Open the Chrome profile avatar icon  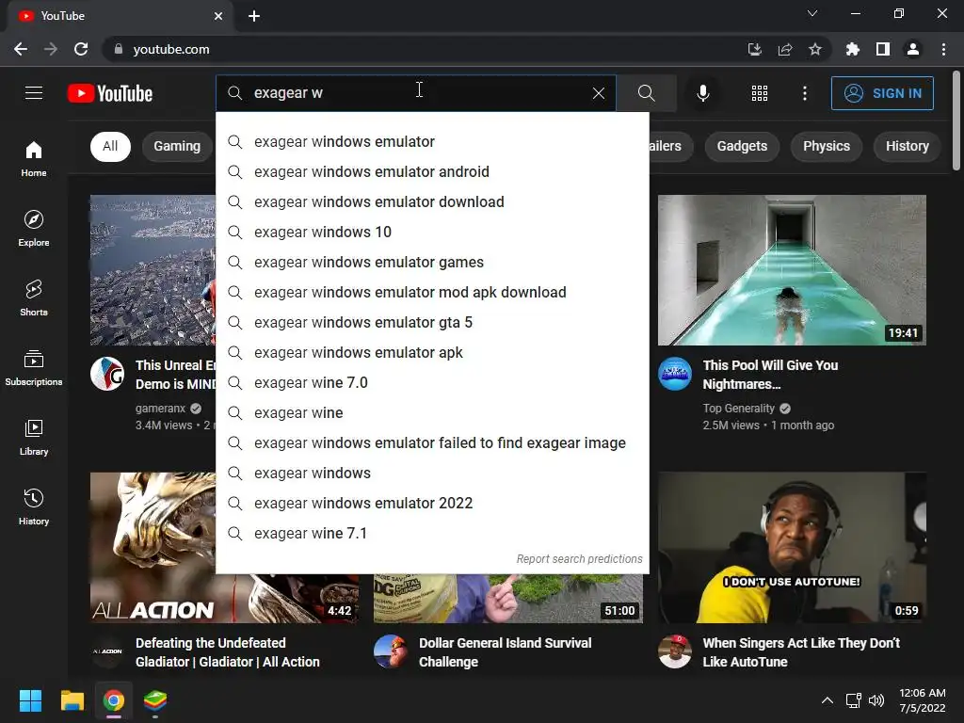tap(913, 49)
